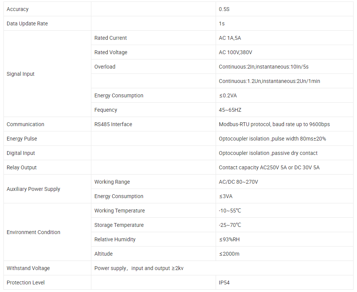The width and height of the screenshot is (357, 292).
Task: Select the Modbus-RTU protocol description
Action: click(x=274, y=124)
